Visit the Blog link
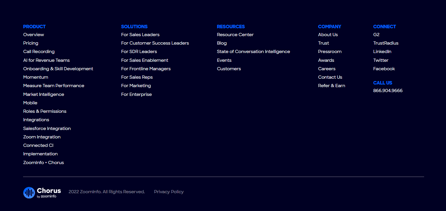Image resolution: width=446 pixels, height=211 pixels. coord(222,43)
